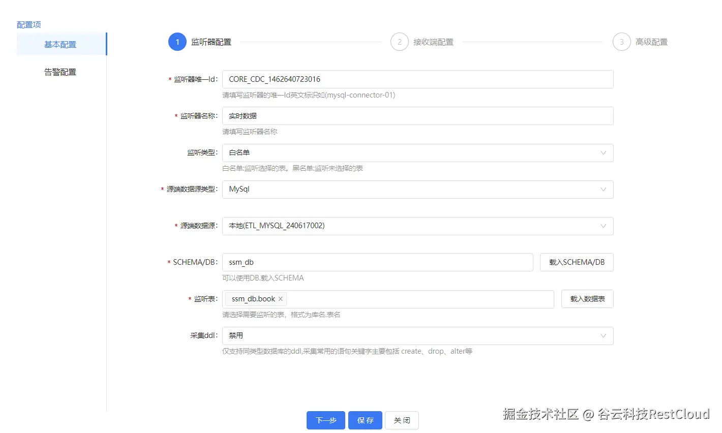Go to next step with 下一步
The height and width of the screenshot is (433, 722).
326,420
